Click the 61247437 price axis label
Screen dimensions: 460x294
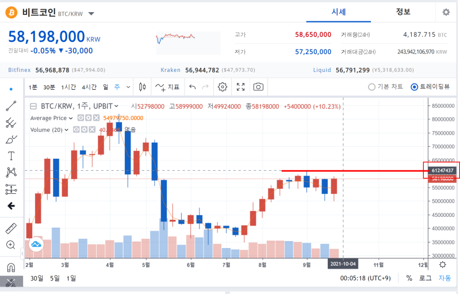pos(442,170)
